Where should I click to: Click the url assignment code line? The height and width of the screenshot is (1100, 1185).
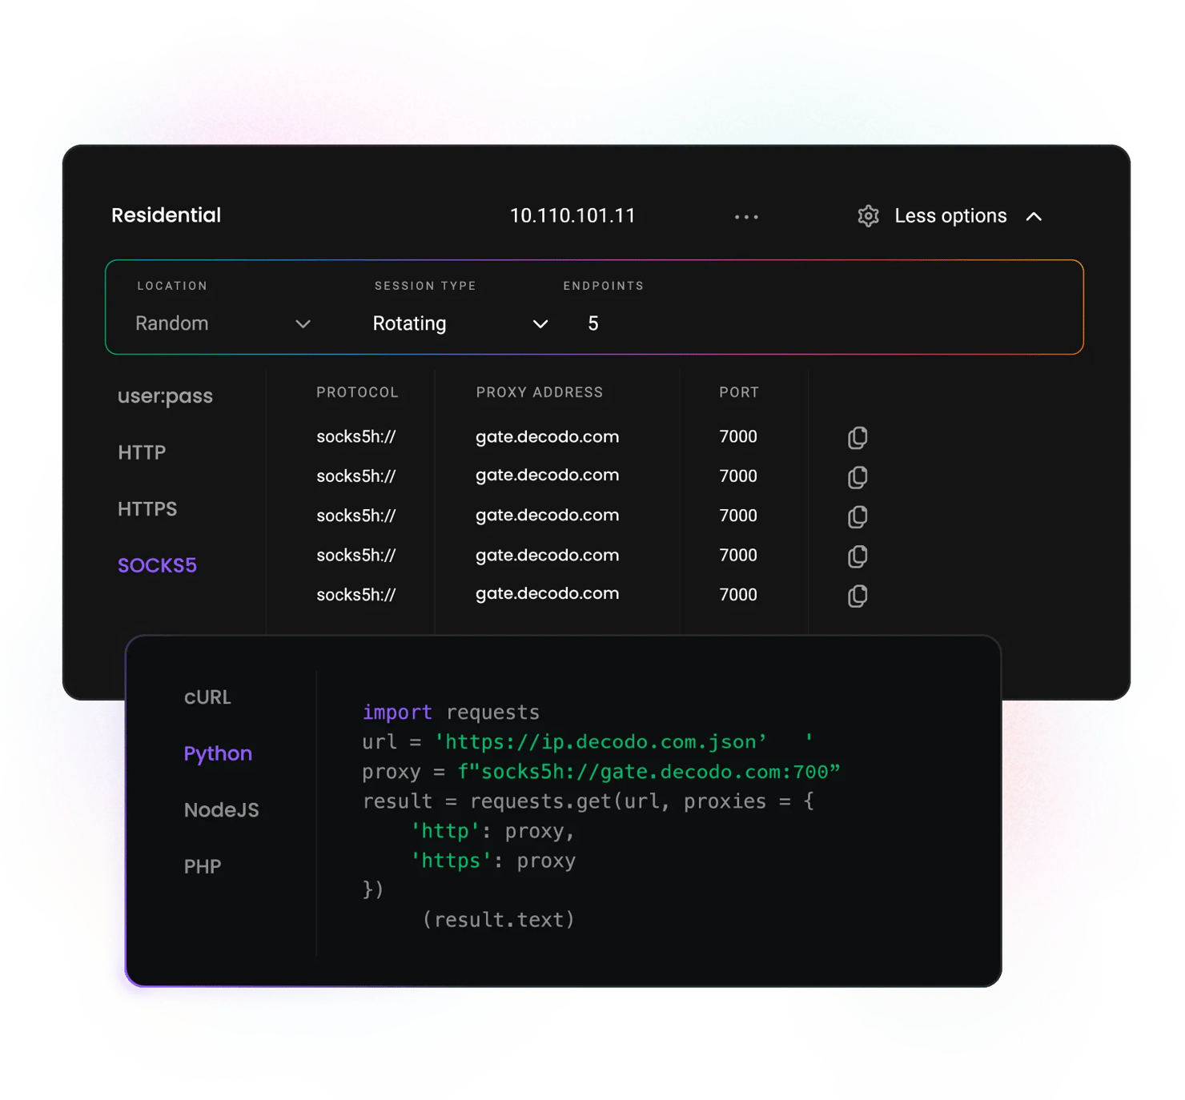pos(588,742)
